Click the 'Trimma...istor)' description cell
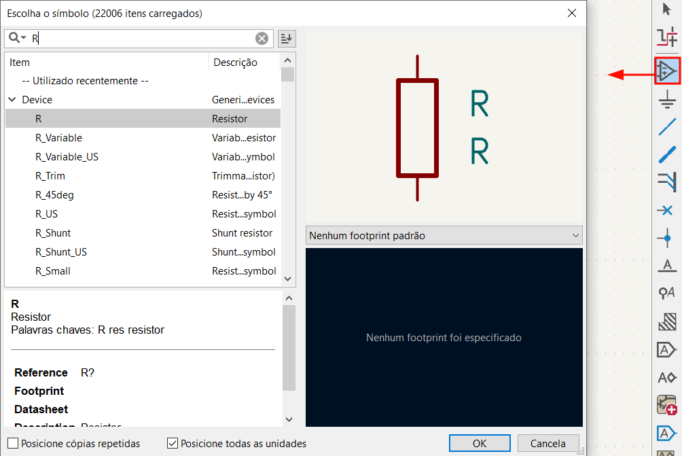The width and height of the screenshot is (682, 456). [x=243, y=176]
